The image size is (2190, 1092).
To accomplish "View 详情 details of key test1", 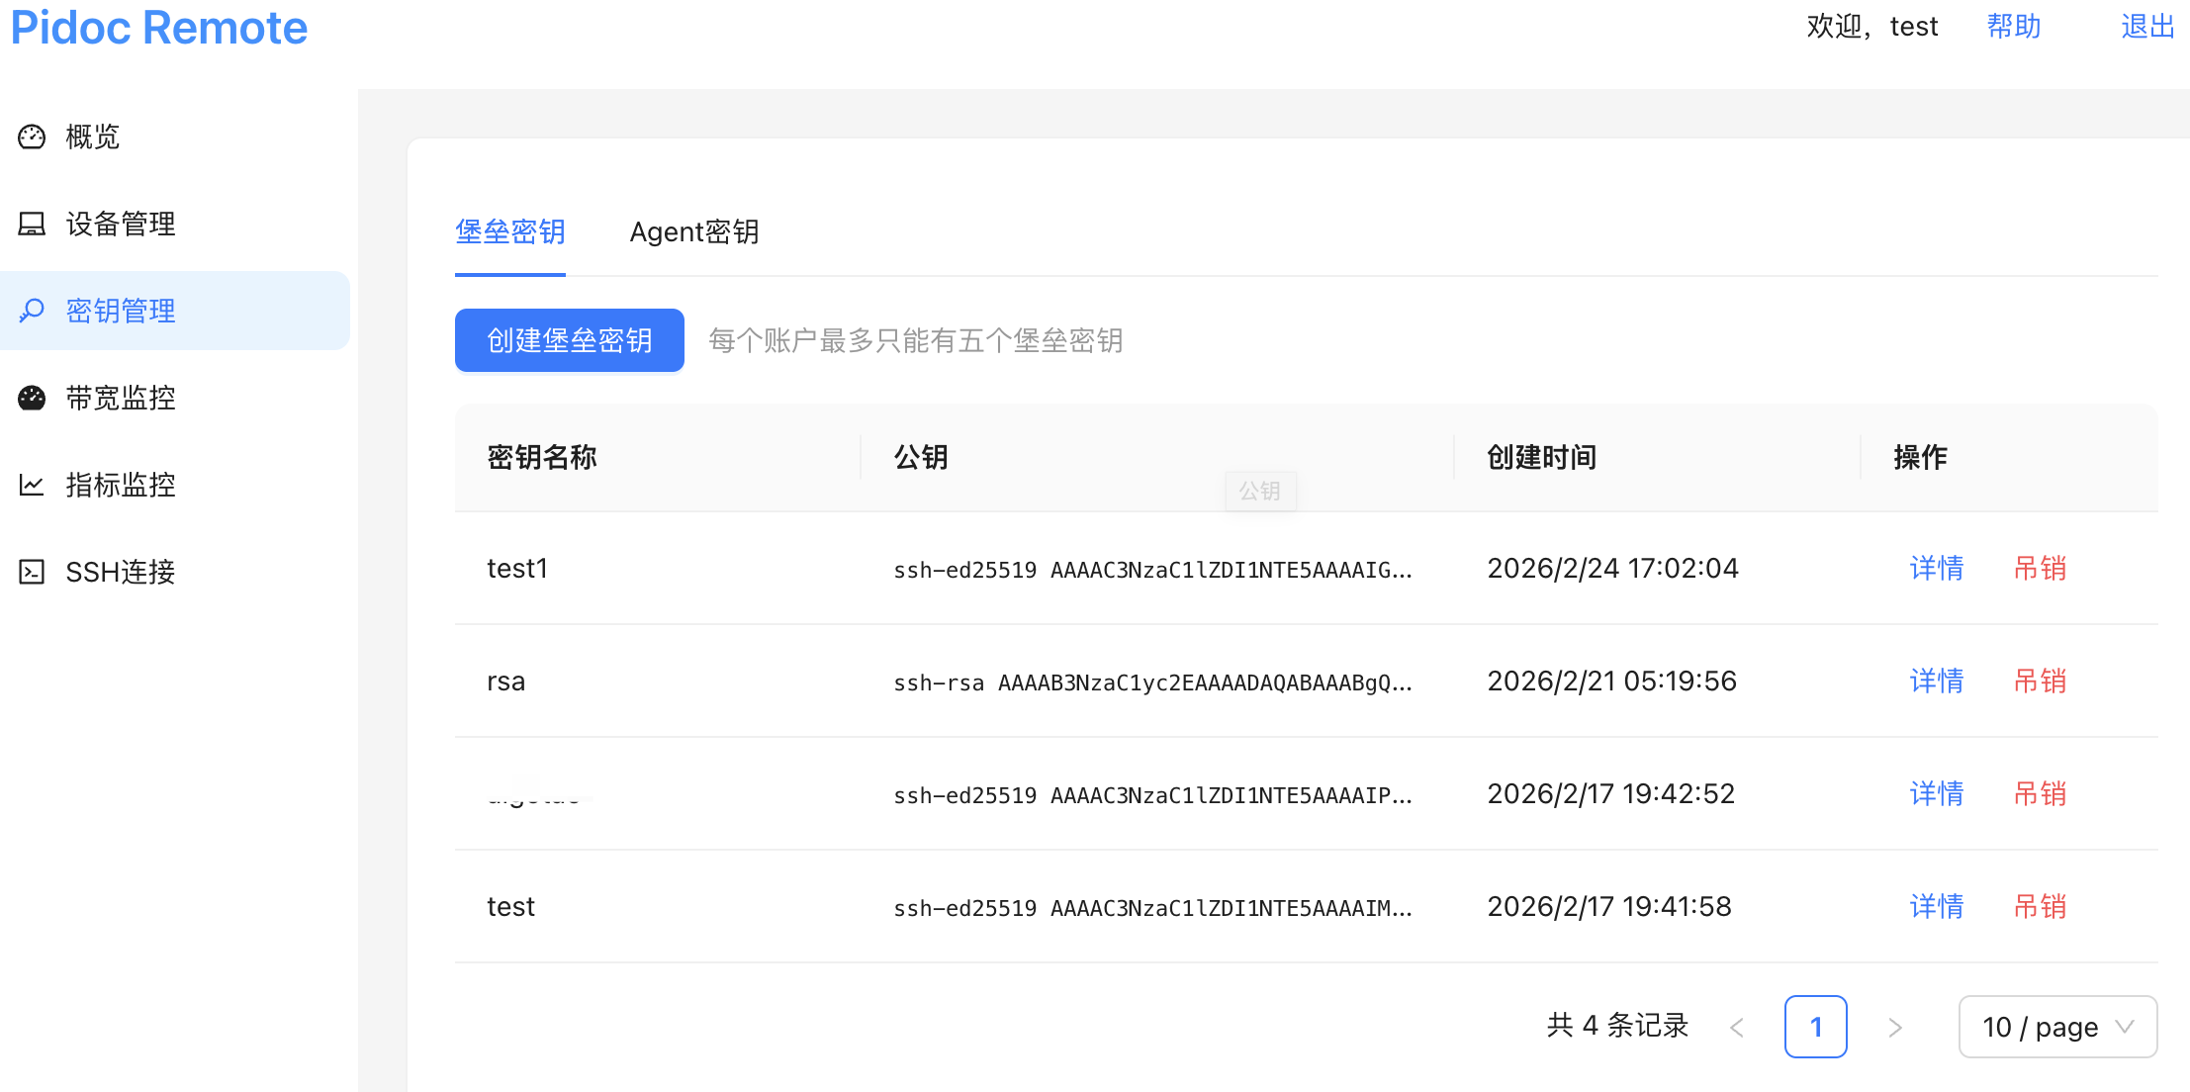I will point(1936,569).
